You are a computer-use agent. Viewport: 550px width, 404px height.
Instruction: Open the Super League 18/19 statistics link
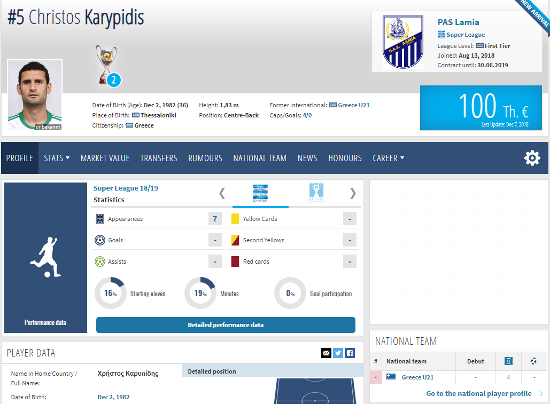pyautogui.click(x=126, y=188)
